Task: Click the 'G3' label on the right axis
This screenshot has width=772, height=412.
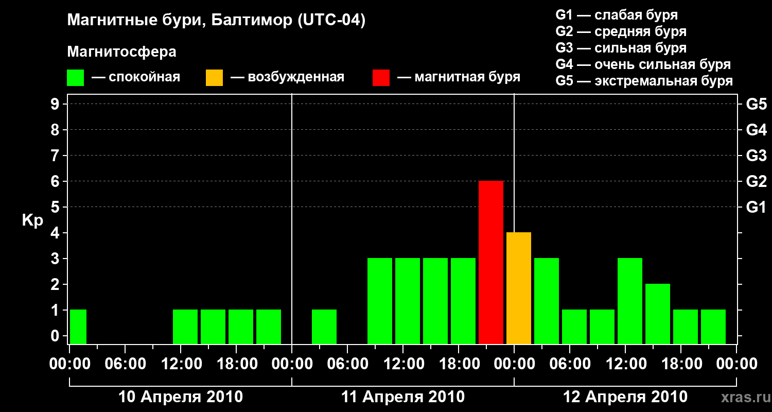Action: [x=757, y=156]
